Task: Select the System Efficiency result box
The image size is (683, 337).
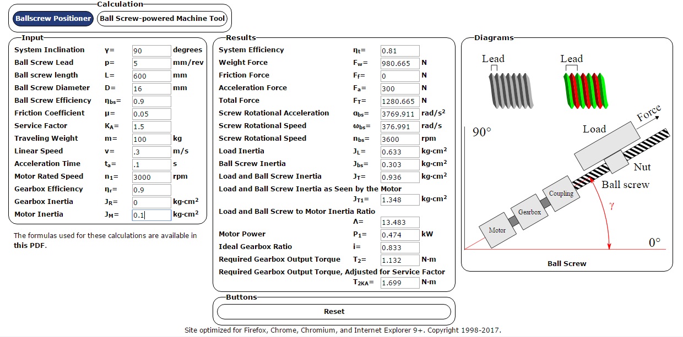Action: (x=400, y=51)
